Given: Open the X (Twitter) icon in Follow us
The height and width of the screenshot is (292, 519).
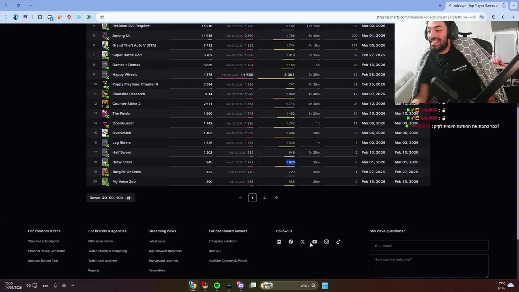Looking at the screenshot, I should click(x=302, y=242).
